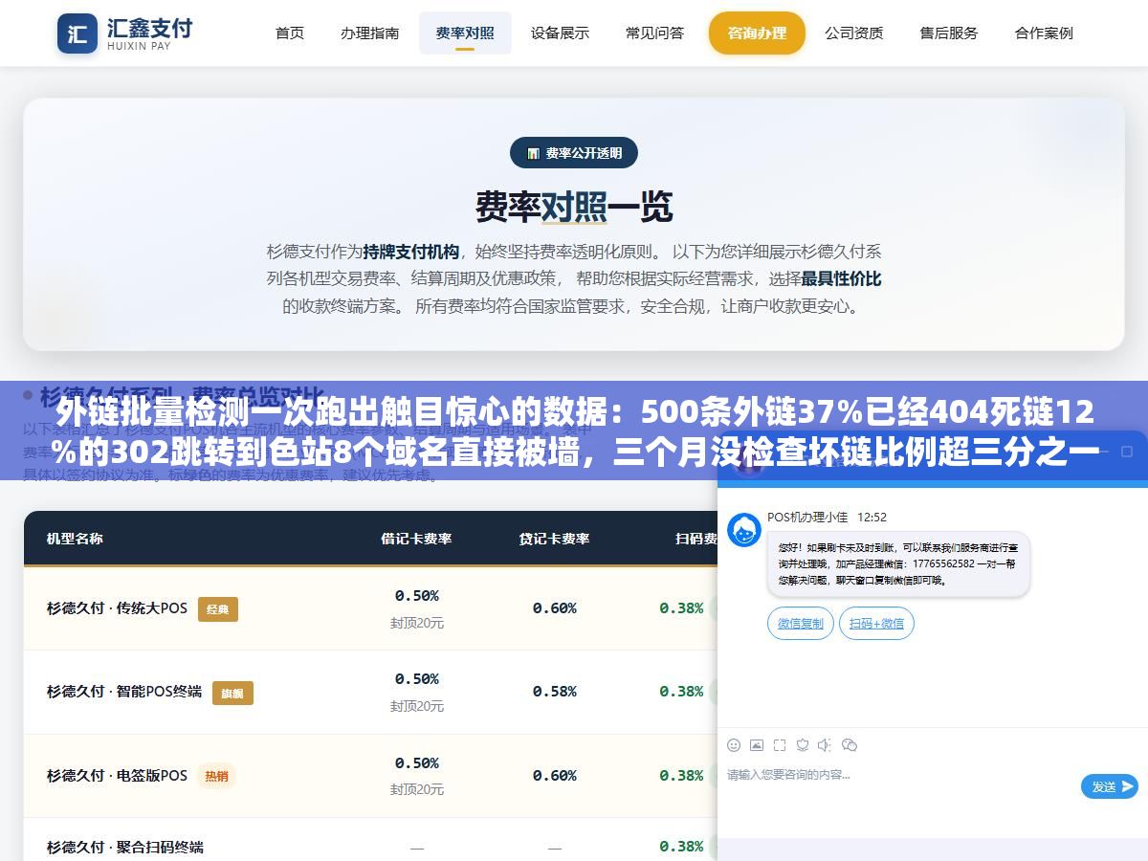Click the rating flower icon in chat toolbar
This screenshot has width=1148, height=861.
click(x=803, y=745)
